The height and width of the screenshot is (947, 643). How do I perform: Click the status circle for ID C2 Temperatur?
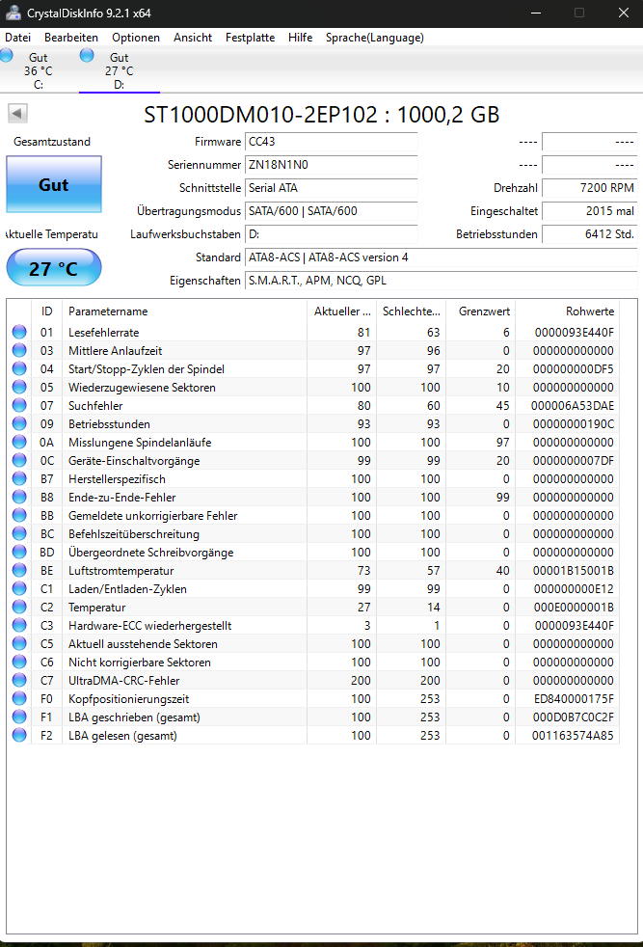click(x=19, y=607)
